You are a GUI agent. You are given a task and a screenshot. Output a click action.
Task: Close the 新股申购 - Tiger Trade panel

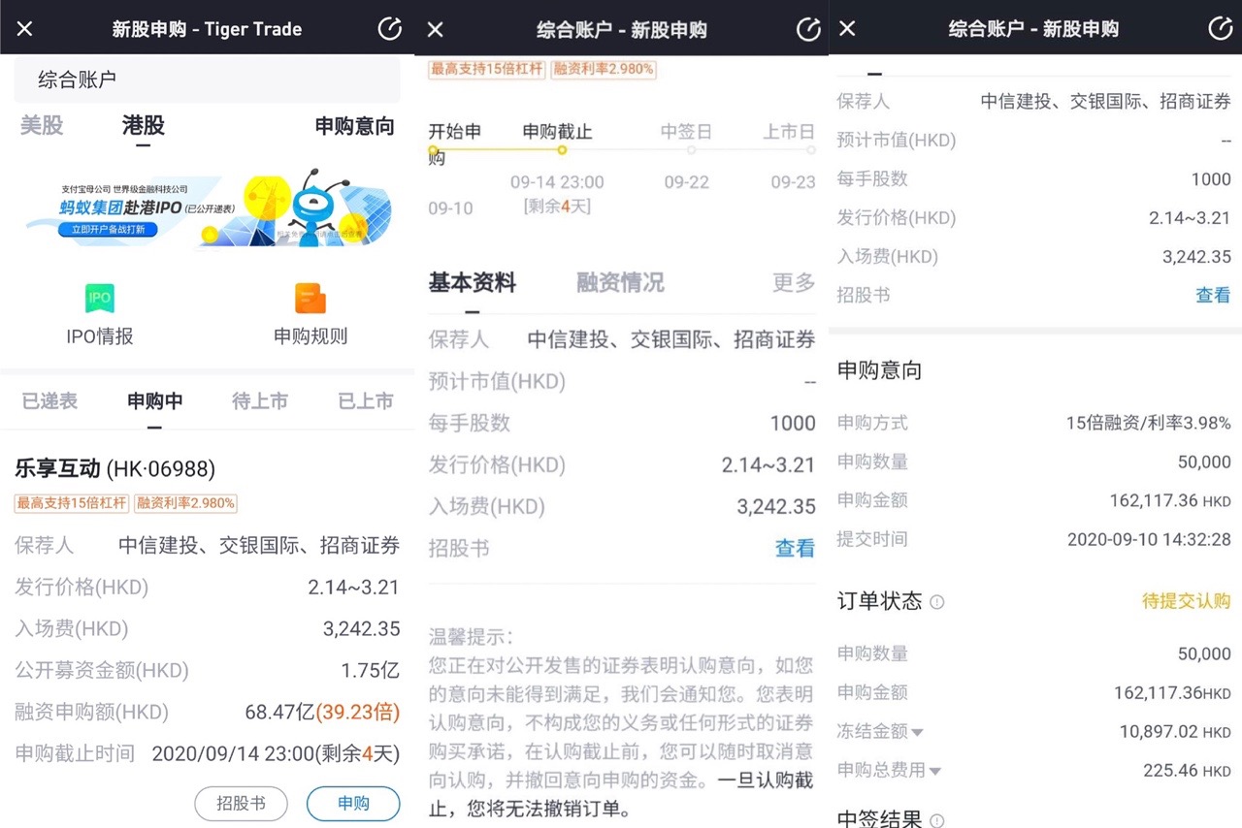pyautogui.click(x=24, y=29)
